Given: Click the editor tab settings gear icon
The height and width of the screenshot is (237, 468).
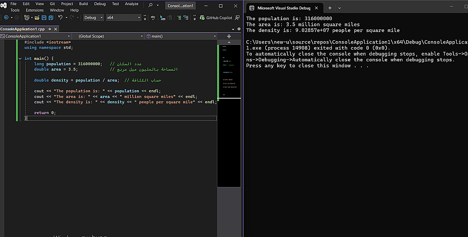Looking at the screenshot, I should (239, 29).
